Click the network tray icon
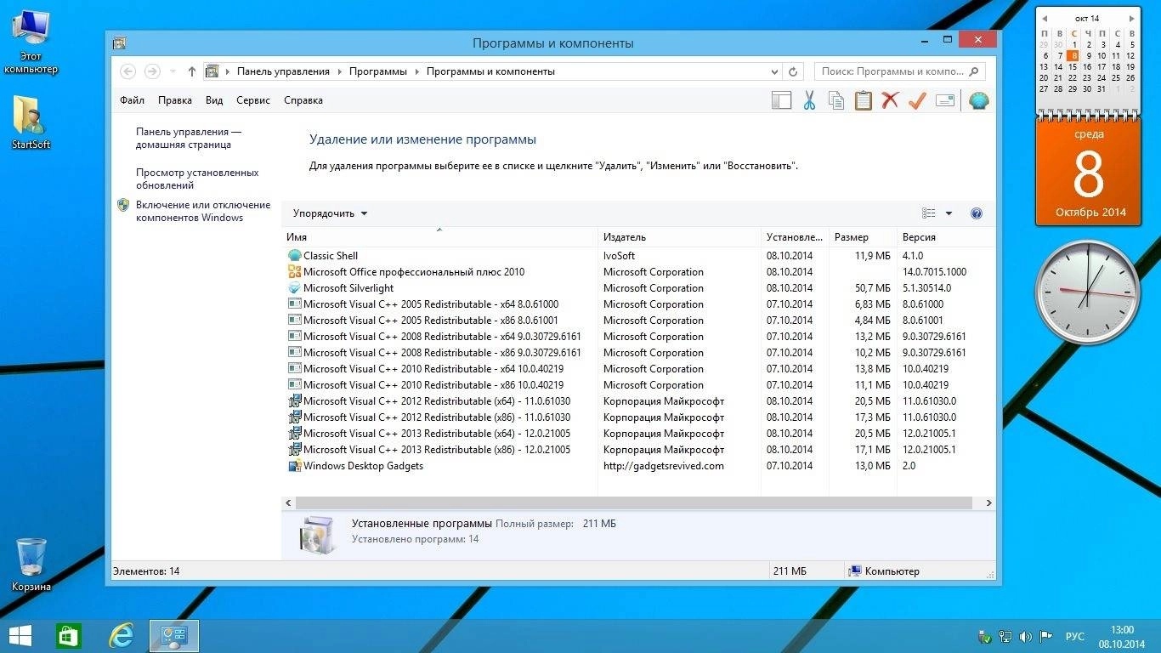Screen dimensions: 1161x653 click(1005, 636)
